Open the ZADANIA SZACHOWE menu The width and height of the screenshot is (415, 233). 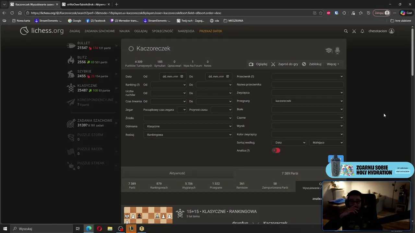(100, 31)
